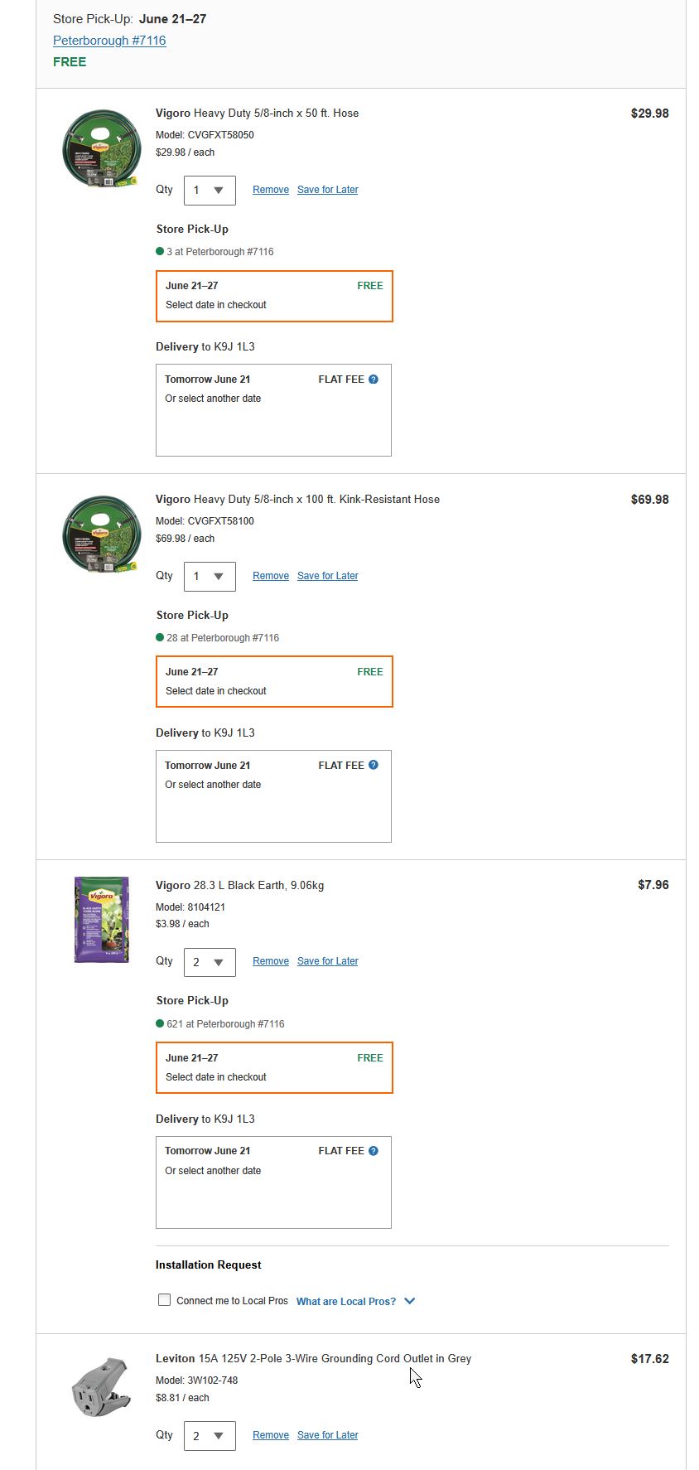Remove the Leviton cord outlet from cart
The height and width of the screenshot is (1470, 699).
(271, 1435)
